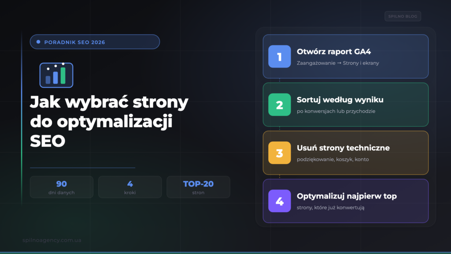Click the text 'podziękowanie, koszyk, konto'
This screenshot has height=254, width=451.
tap(333, 159)
